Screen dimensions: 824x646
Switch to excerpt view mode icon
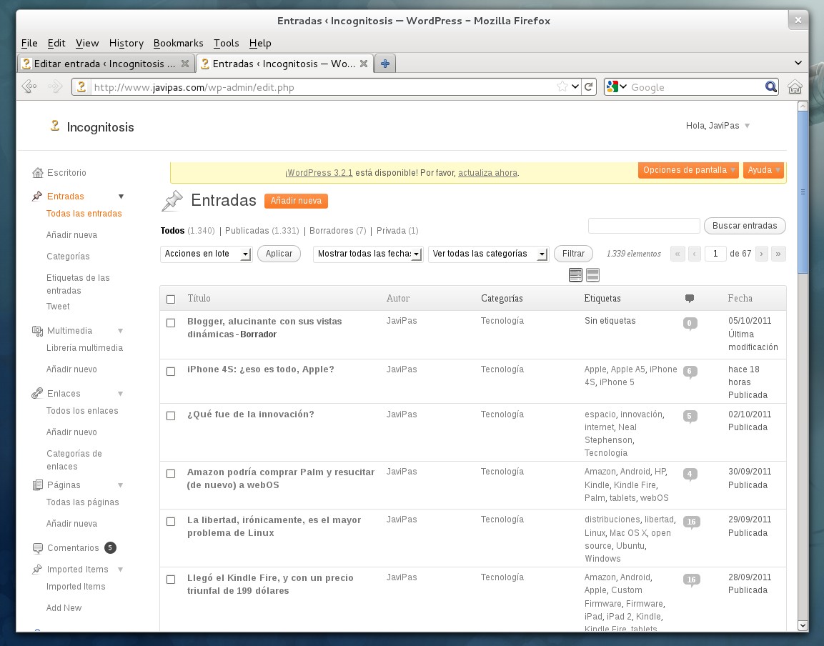point(592,275)
